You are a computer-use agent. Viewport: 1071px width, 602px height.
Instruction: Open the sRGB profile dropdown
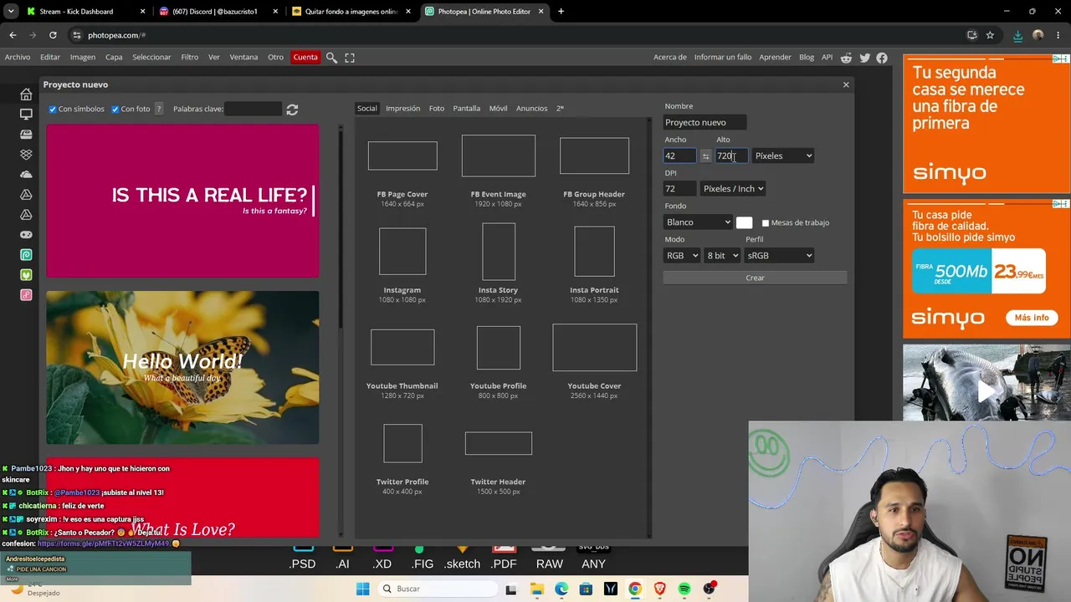(x=779, y=256)
